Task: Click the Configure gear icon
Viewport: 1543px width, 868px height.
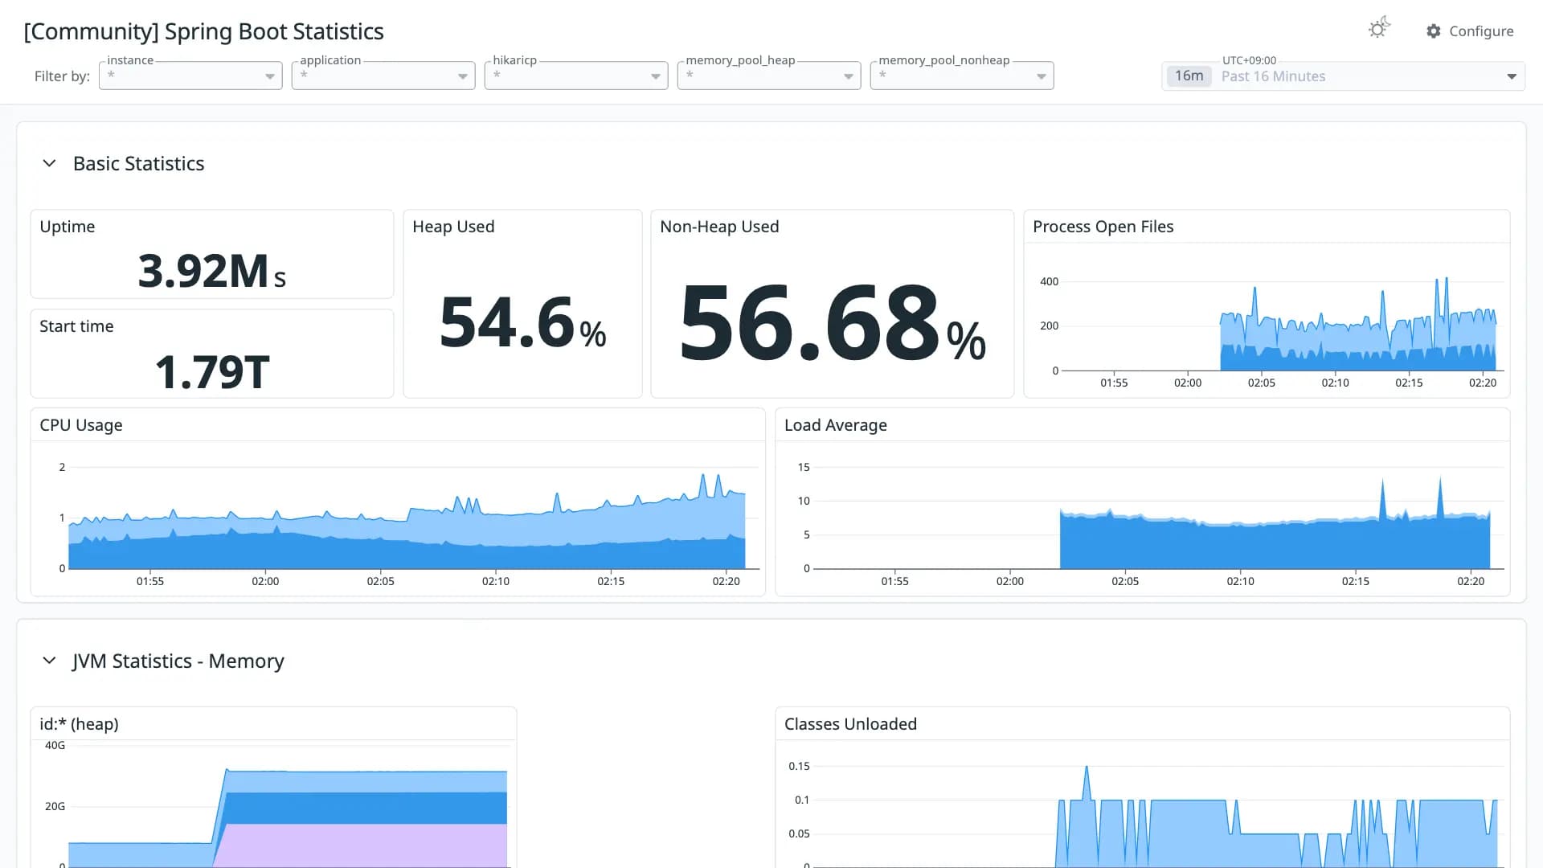Action: [x=1434, y=31]
